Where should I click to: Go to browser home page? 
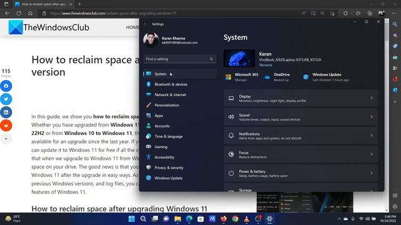pyautogui.click(x=30, y=13)
